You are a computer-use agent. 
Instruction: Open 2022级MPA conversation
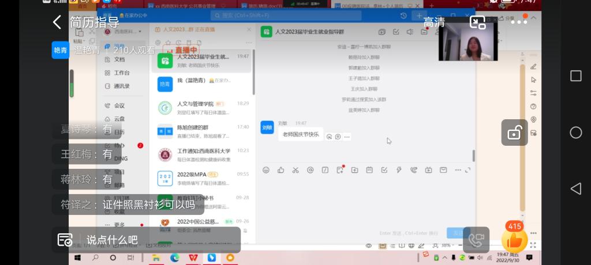coord(201,179)
